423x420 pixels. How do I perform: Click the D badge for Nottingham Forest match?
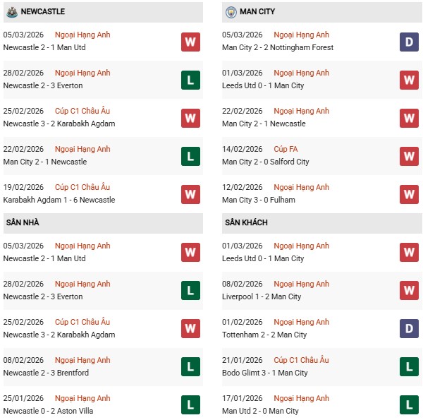pos(409,42)
